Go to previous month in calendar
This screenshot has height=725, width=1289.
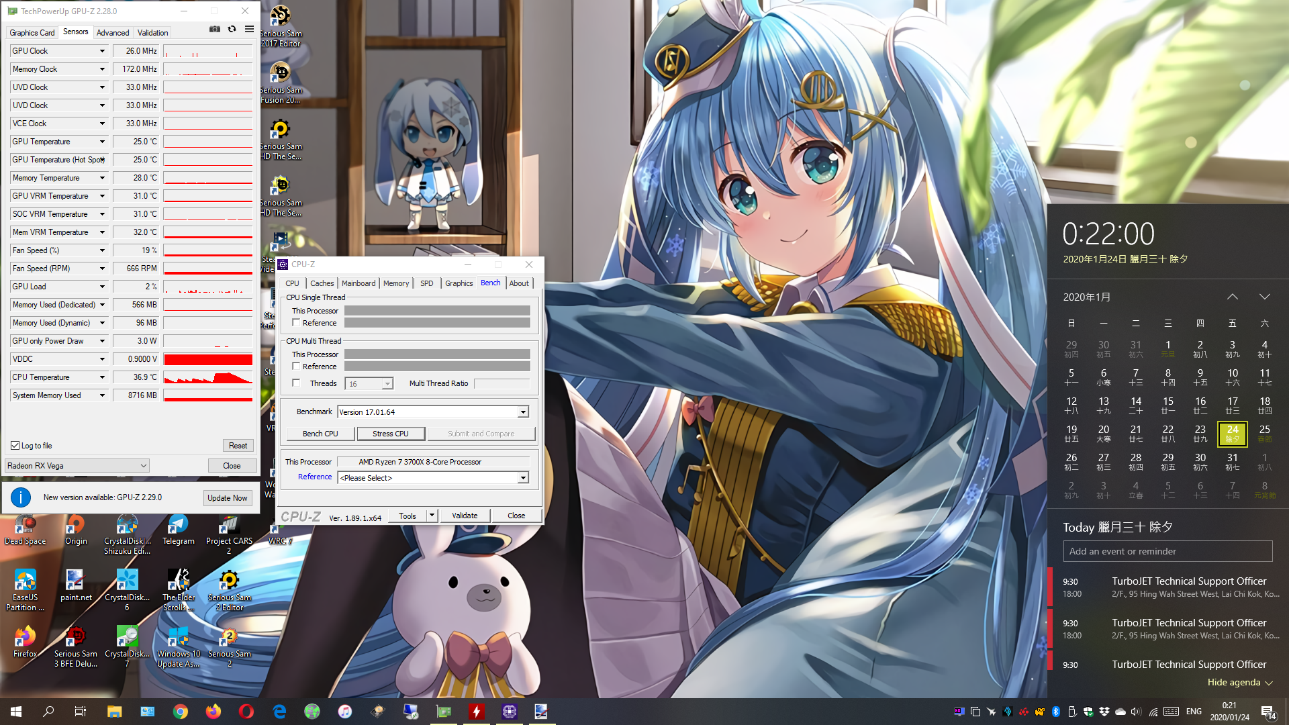pyautogui.click(x=1233, y=297)
